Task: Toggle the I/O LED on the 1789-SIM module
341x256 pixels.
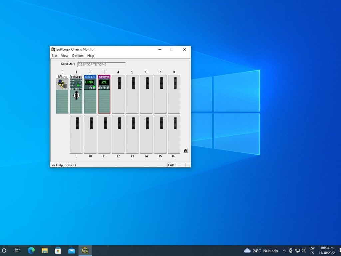Action: [90, 87]
